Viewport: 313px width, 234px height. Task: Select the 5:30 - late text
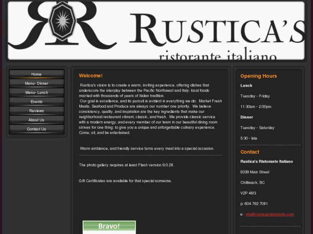coord(249,138)
